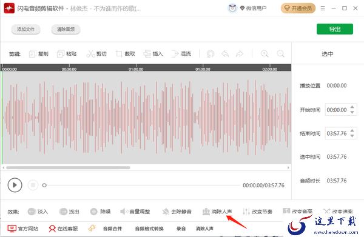Open the 开通会员 membership button
Viewport: 364px width, 237px height.
click(298, 8)
